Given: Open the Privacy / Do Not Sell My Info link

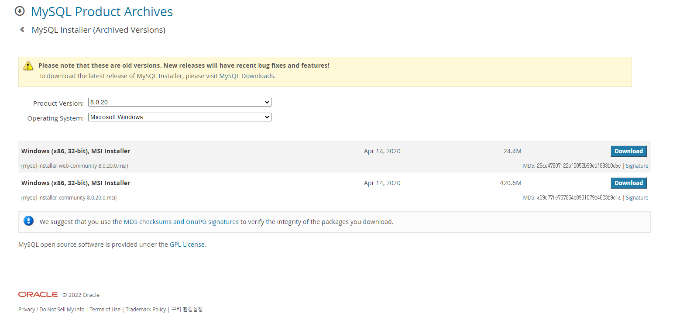Looking at the screenshot, I should click(52, 309).
